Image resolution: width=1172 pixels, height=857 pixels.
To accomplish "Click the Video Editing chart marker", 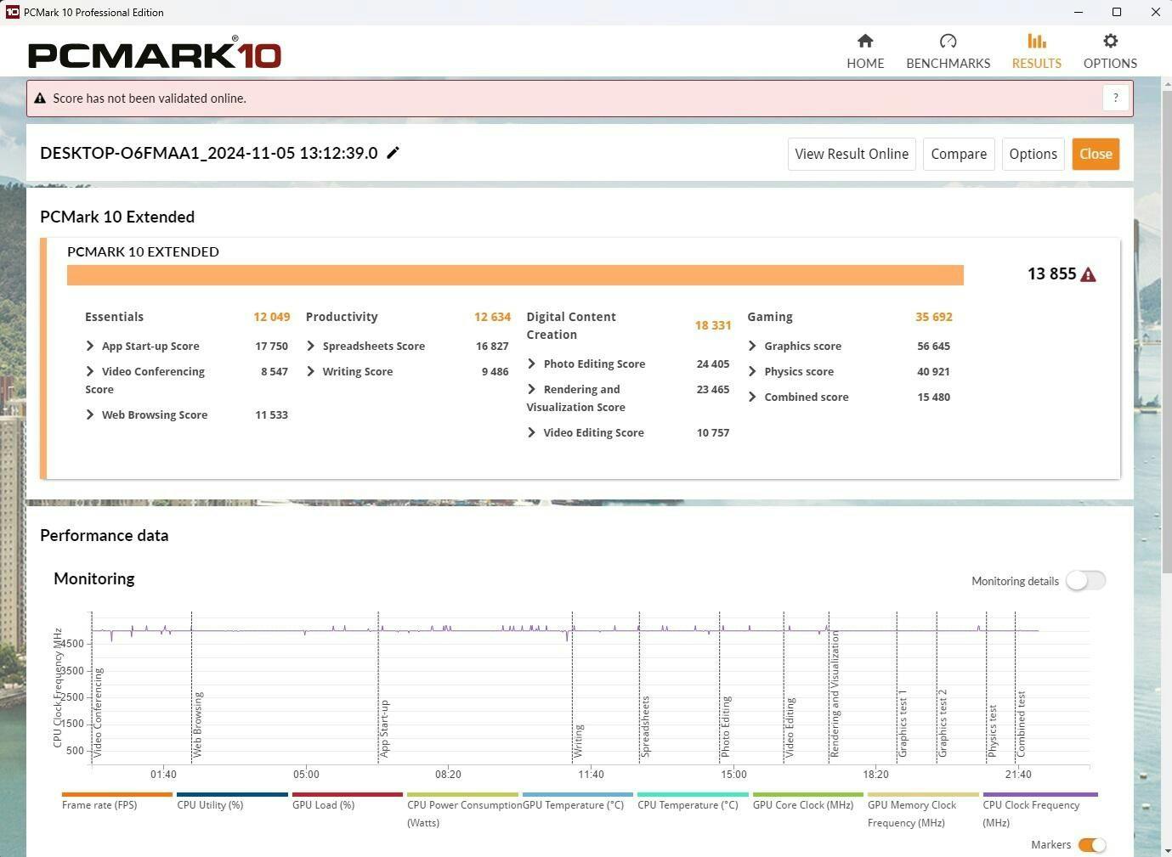I will pos(790,727).
